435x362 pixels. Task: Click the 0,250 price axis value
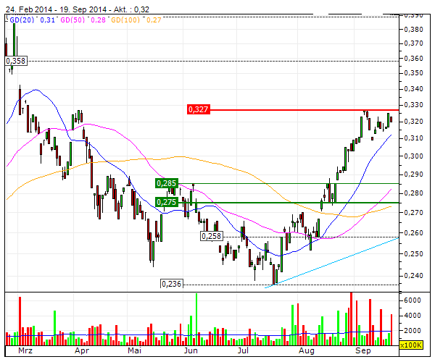[x=414, y=254]
